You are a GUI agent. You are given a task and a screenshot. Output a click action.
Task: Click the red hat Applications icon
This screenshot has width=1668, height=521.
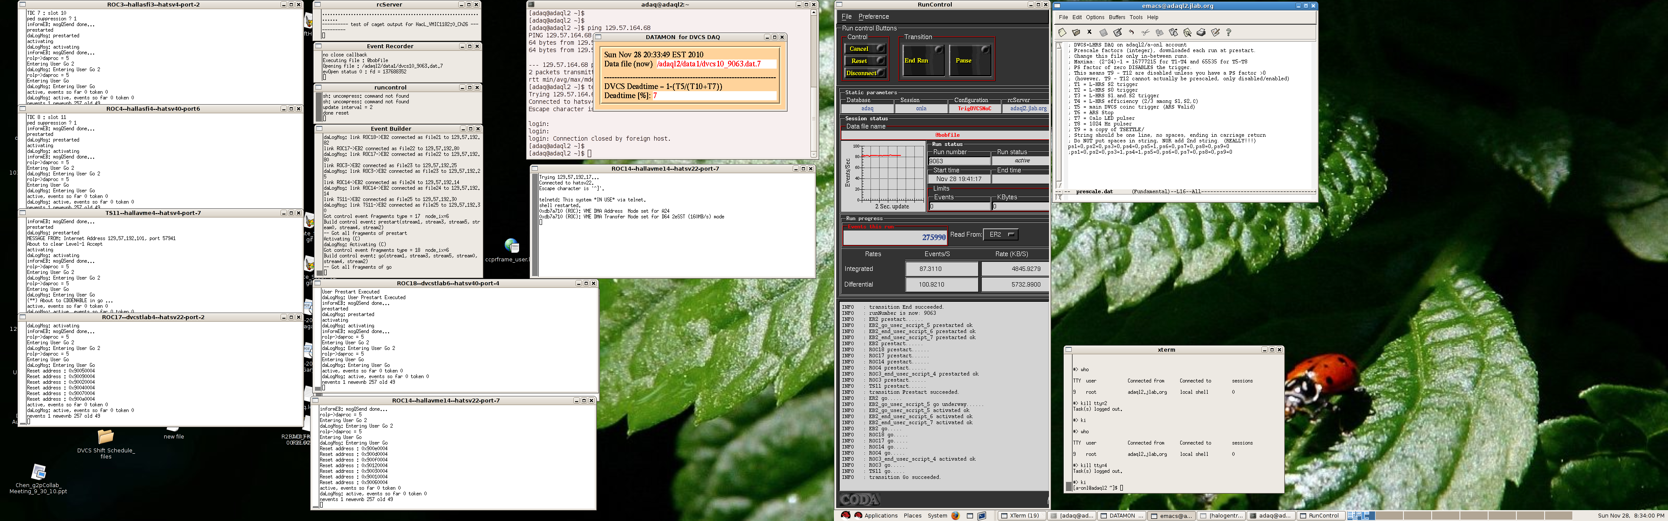(x=859, y=516)
